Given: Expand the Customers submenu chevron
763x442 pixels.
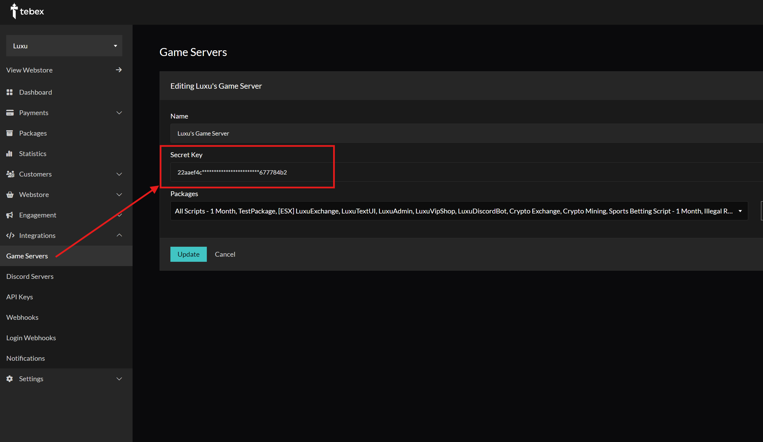Looking at the screenshot, I should 119,174.
